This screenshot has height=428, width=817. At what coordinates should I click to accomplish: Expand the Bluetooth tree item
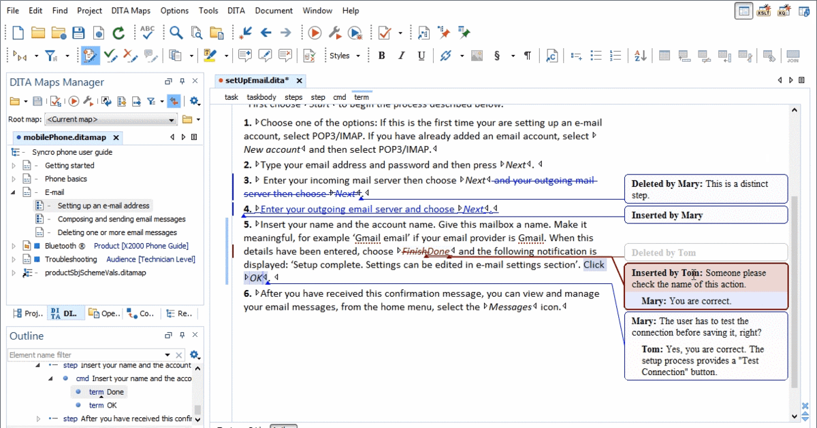[13, 245]
